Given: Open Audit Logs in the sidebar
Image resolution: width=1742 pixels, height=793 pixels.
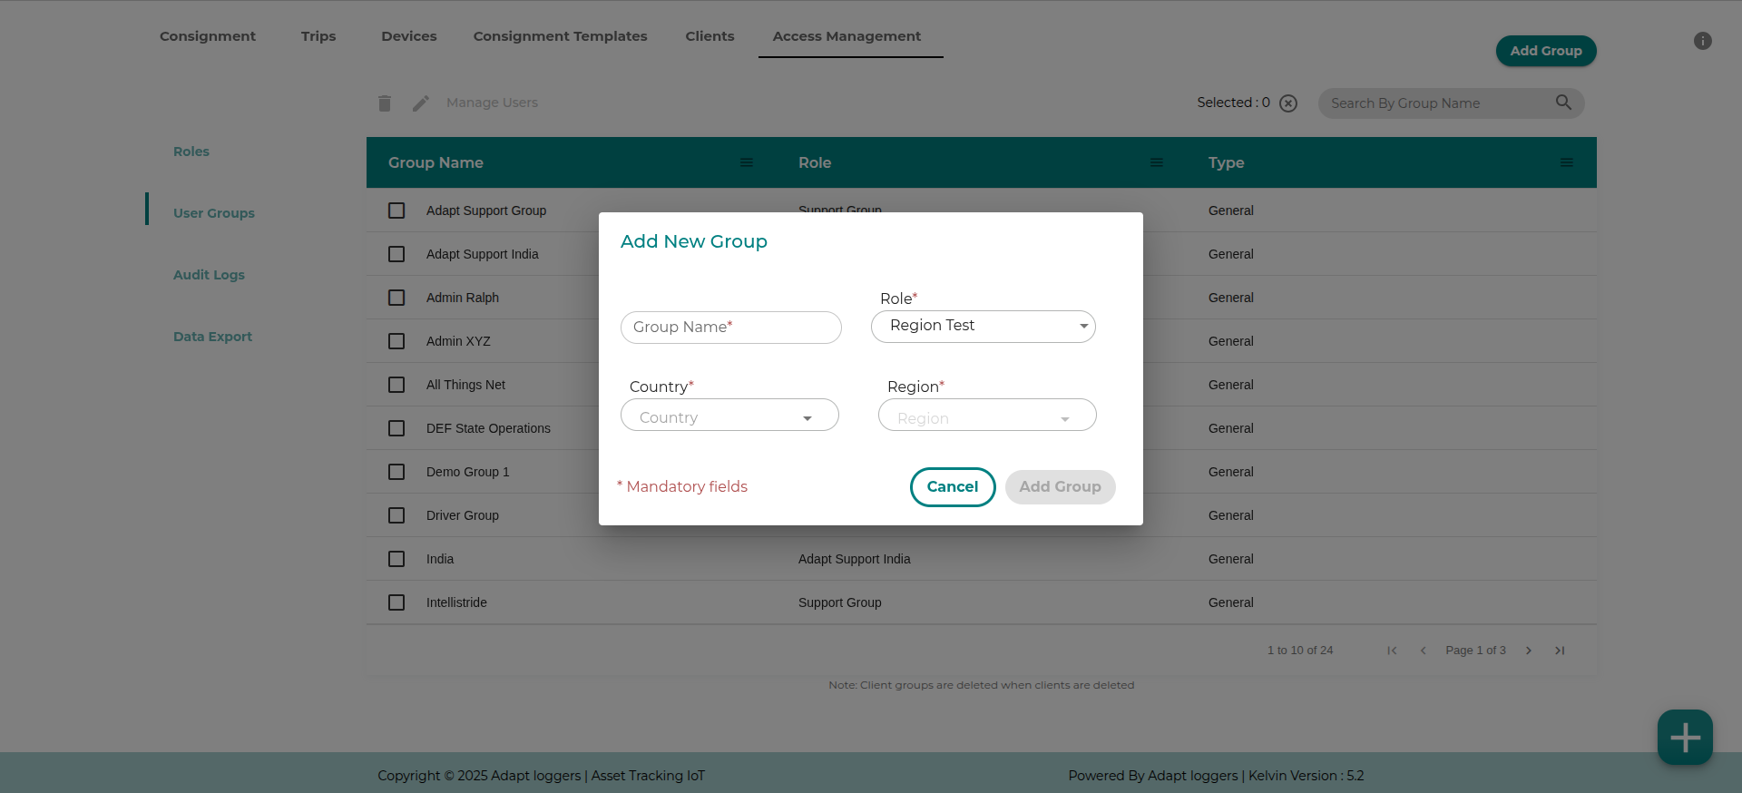Looking at the screenshot, I should pyautogui.click(x=209, y=275).
